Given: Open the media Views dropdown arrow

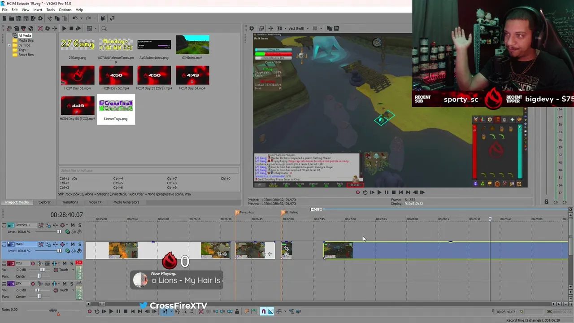Looking at the screenshot, I should tap(96, 28).
